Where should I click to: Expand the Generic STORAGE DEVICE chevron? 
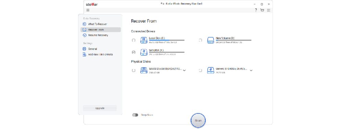(x=251, y=70)
